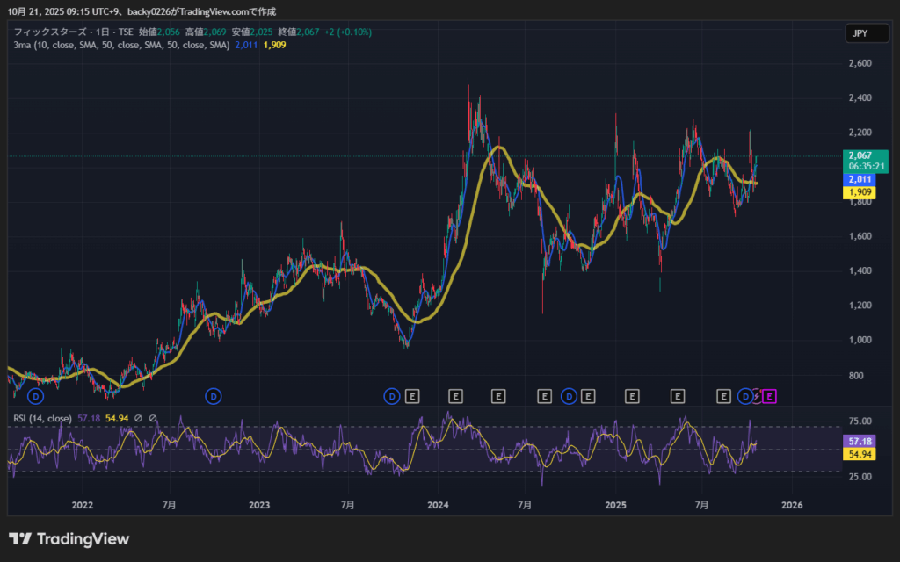Viewport: 900px width, 562px height.
Task: Click the second ∅ symbol in RSI legend
Action: (x=152, y=418)
